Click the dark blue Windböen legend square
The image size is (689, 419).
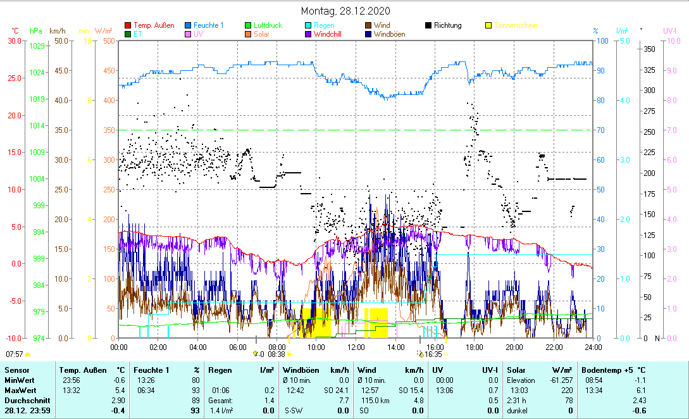368,34
